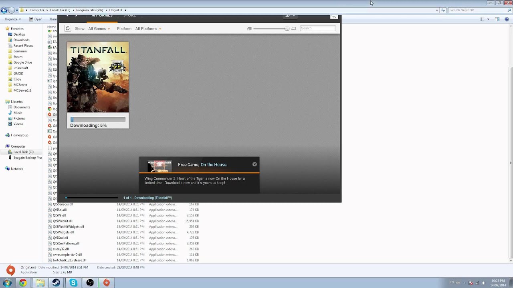
Task: Open the Organize menu in Explorer
Action: pos(13,19)
